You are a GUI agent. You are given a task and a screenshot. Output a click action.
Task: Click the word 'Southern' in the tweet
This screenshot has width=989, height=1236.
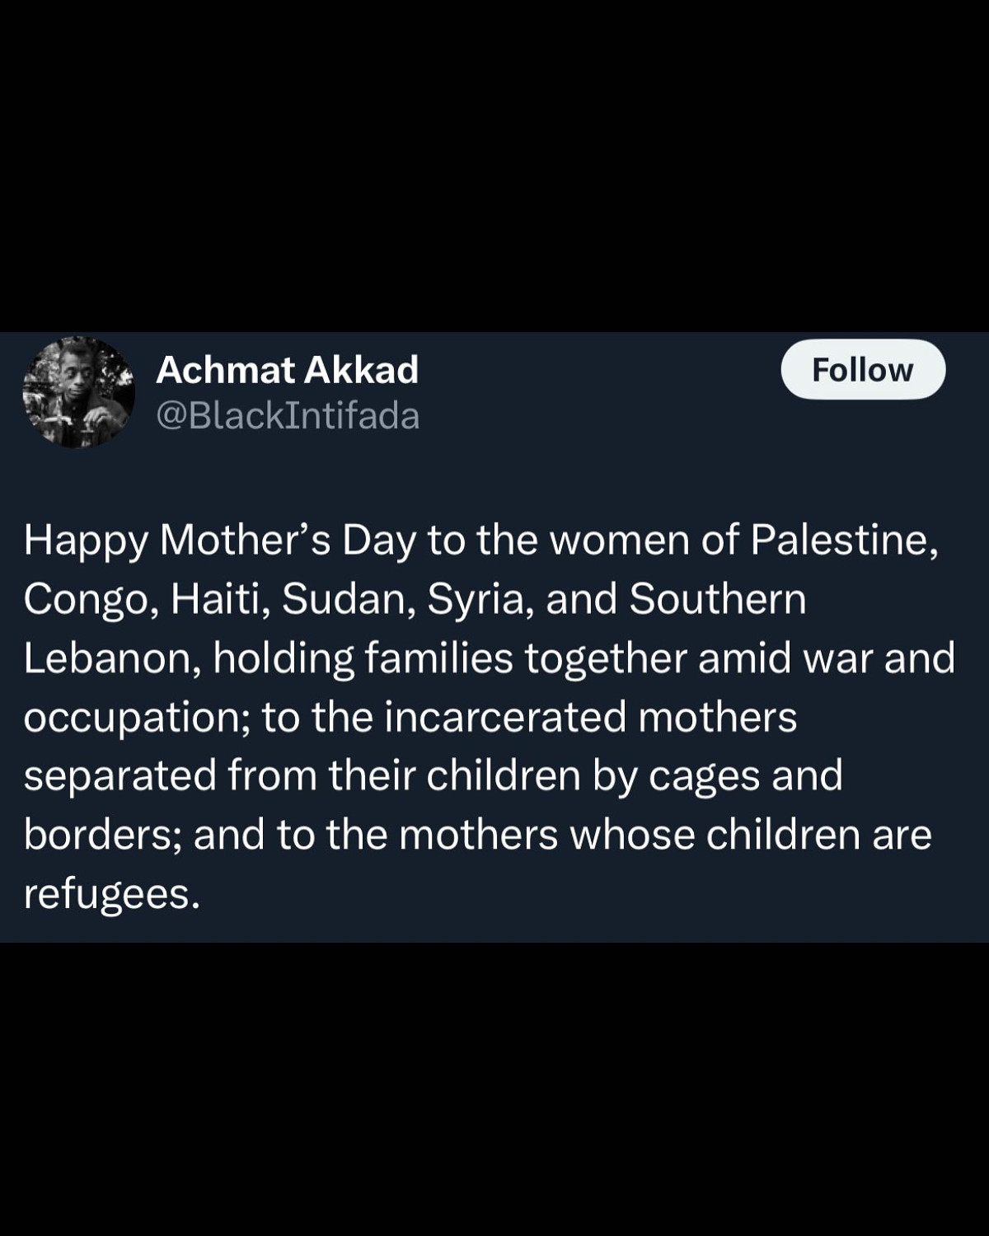[718, 599]
